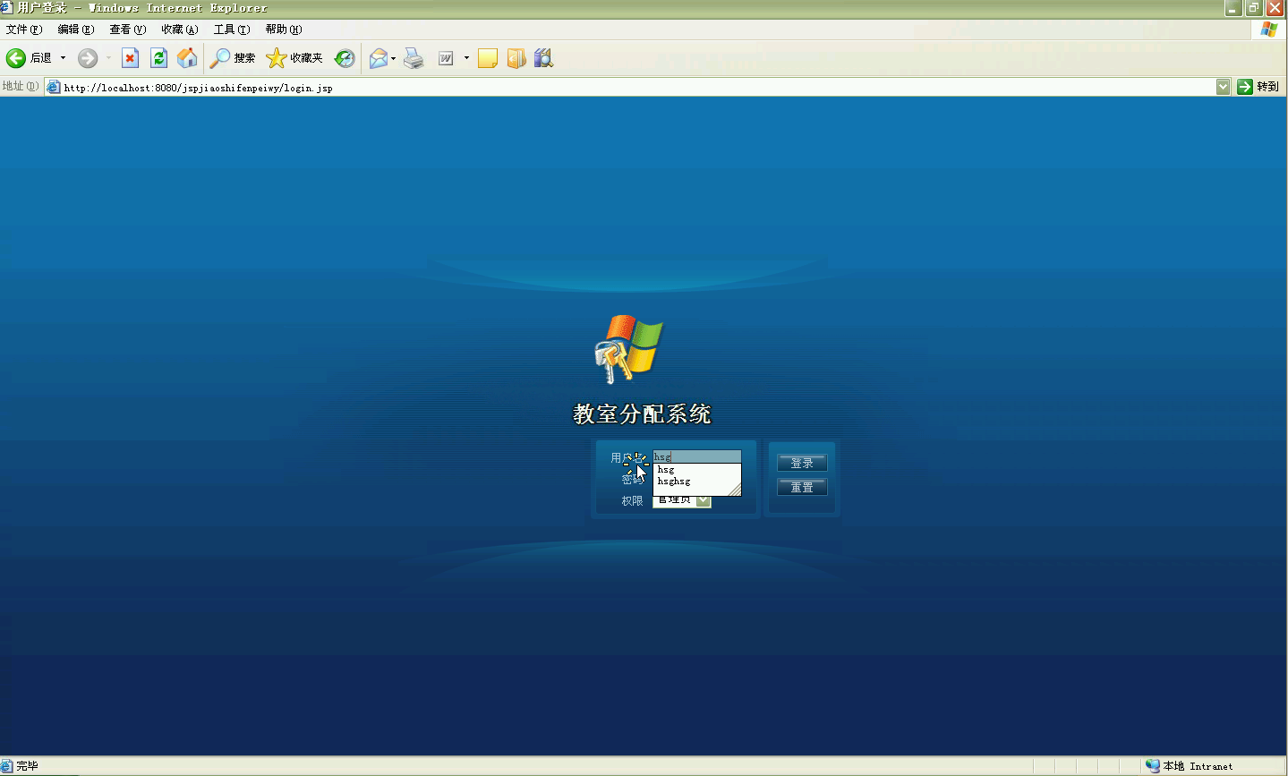This screenshot has width=1288, height=776.
Task: Click the address bar URL field
Action: pyautogui.click(x=637, y=88)
